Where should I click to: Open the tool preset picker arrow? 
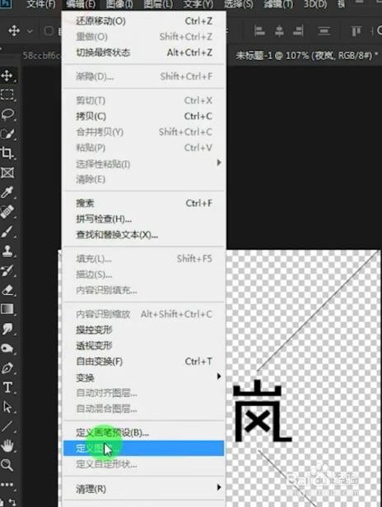30,31
